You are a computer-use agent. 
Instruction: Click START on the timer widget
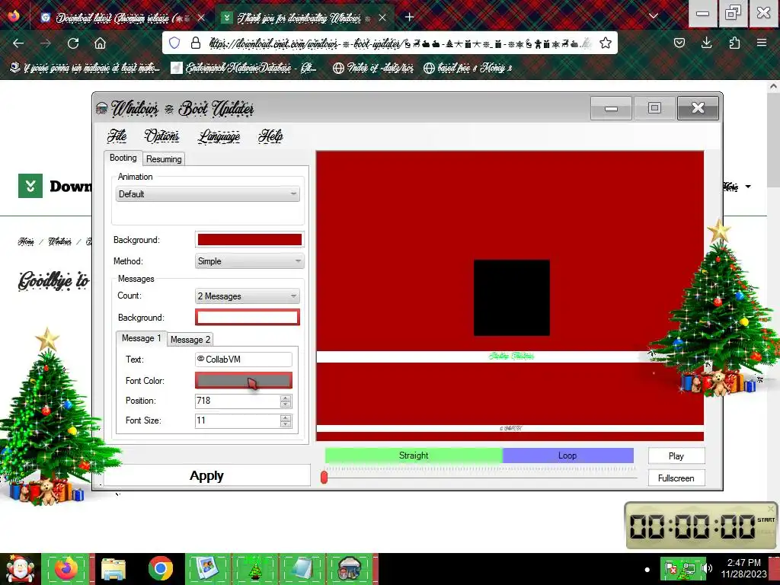[x=766, y=519]
